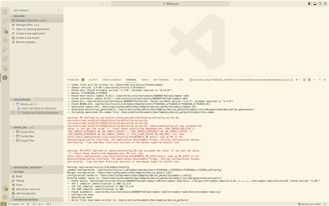This screenshot has height=206, width=329.
Task: Collapse the WELCOME section
Action: tap(36, 16)
